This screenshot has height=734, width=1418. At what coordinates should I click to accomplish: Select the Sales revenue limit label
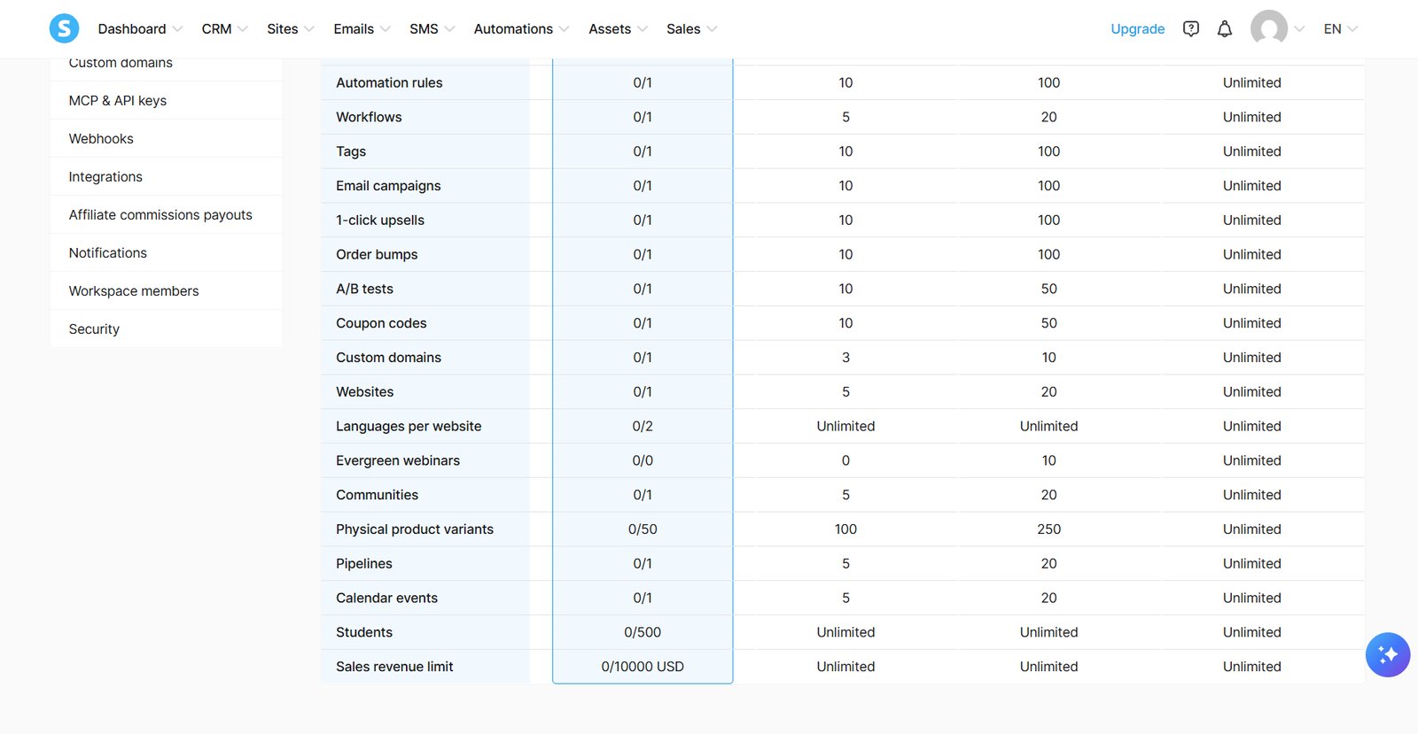(394, 667)
